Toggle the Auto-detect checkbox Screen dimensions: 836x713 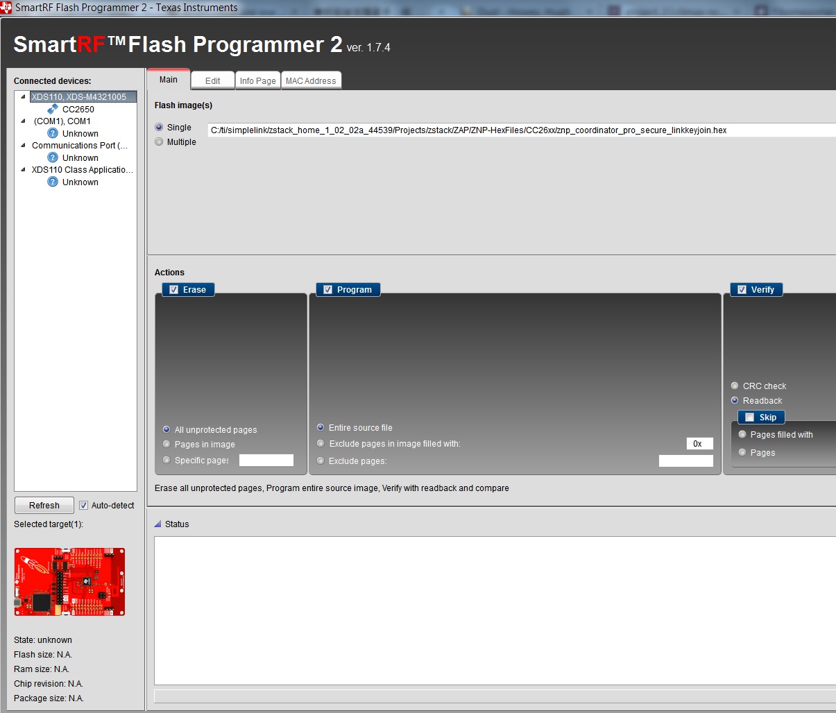(x=84, y=506)
